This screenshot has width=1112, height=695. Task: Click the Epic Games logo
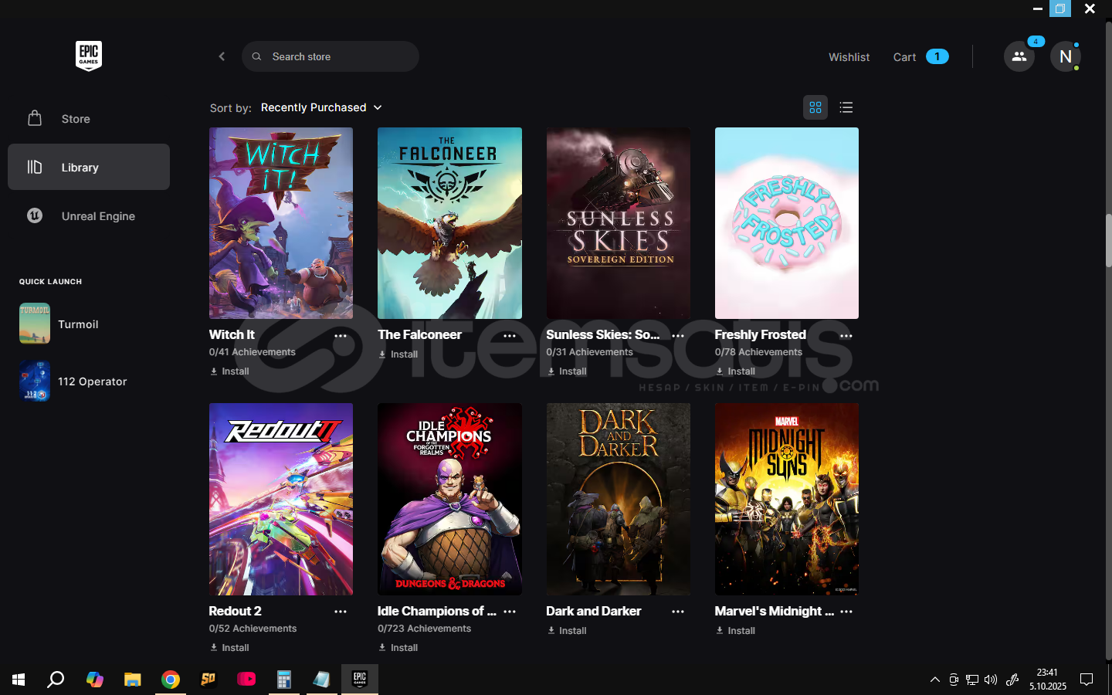point(89,56)
